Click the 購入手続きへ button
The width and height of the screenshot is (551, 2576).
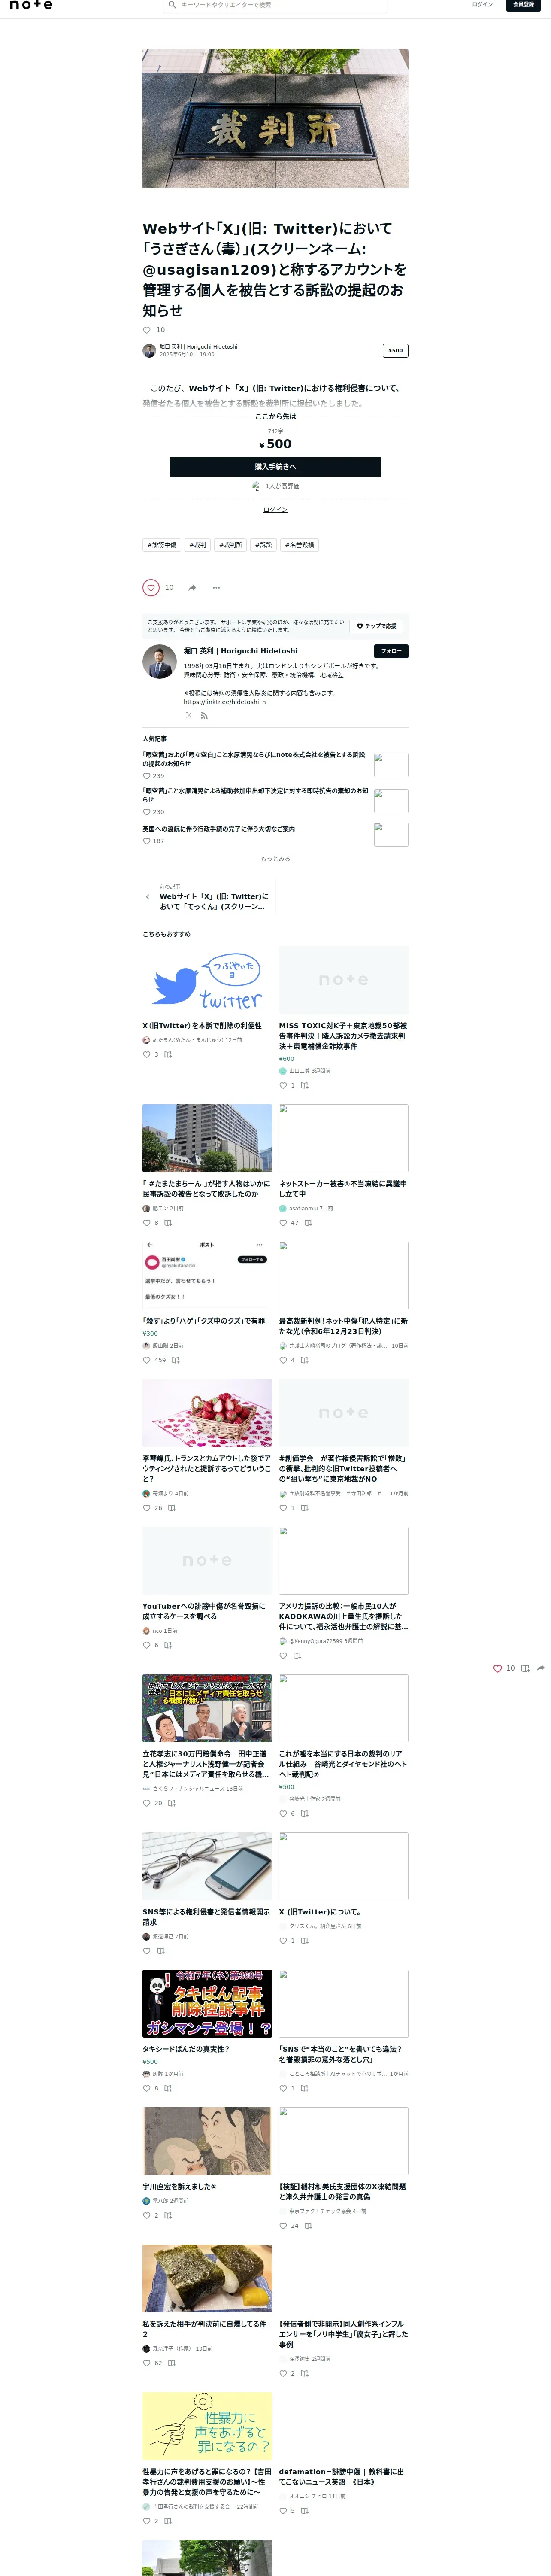275,467
